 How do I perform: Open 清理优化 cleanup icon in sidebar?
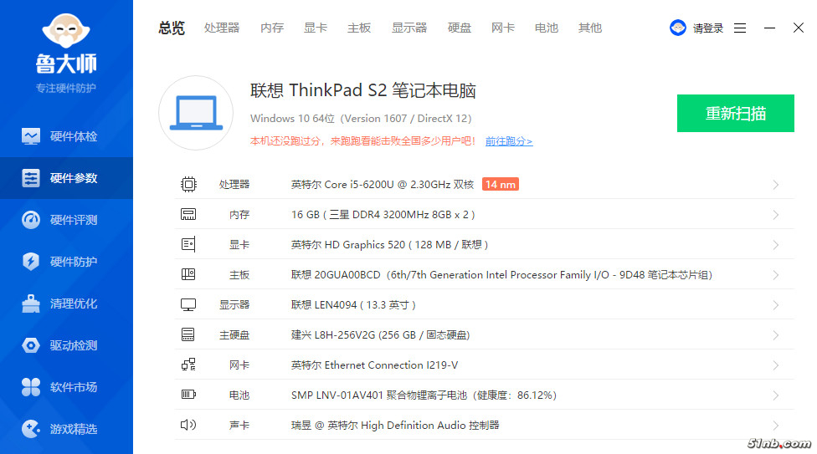tap(31, 304)
